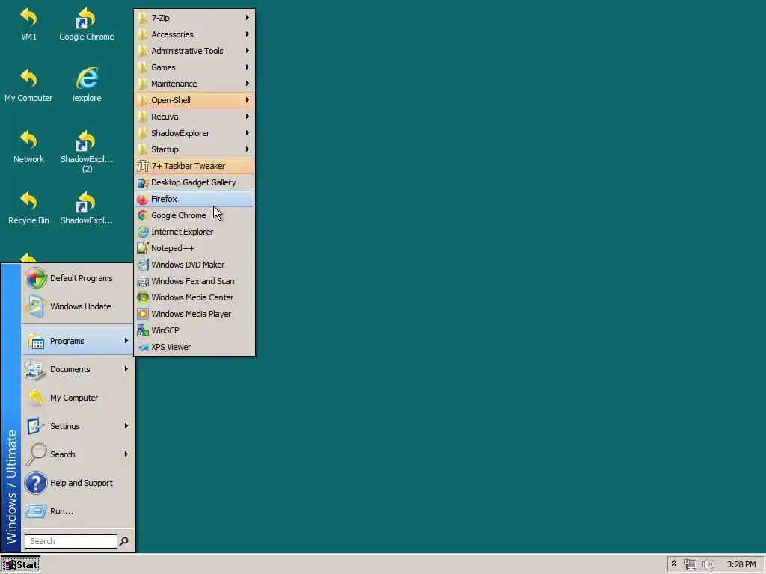Click the volume speaker tray icon
Viewport: 766px width, 574px height.
pos(708,564)
